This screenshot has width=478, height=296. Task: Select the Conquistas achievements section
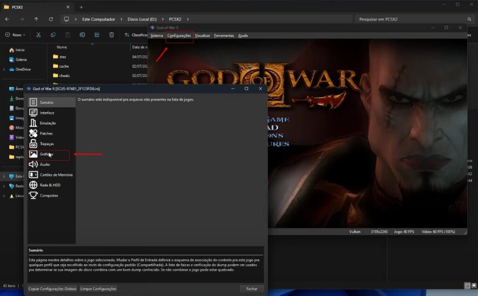(51, 195)
